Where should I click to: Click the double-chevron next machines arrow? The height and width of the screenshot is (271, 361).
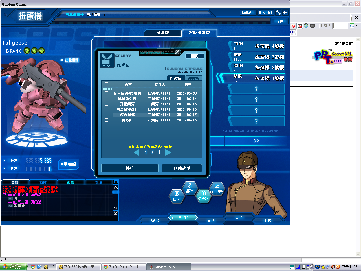[x=256, y=141]
